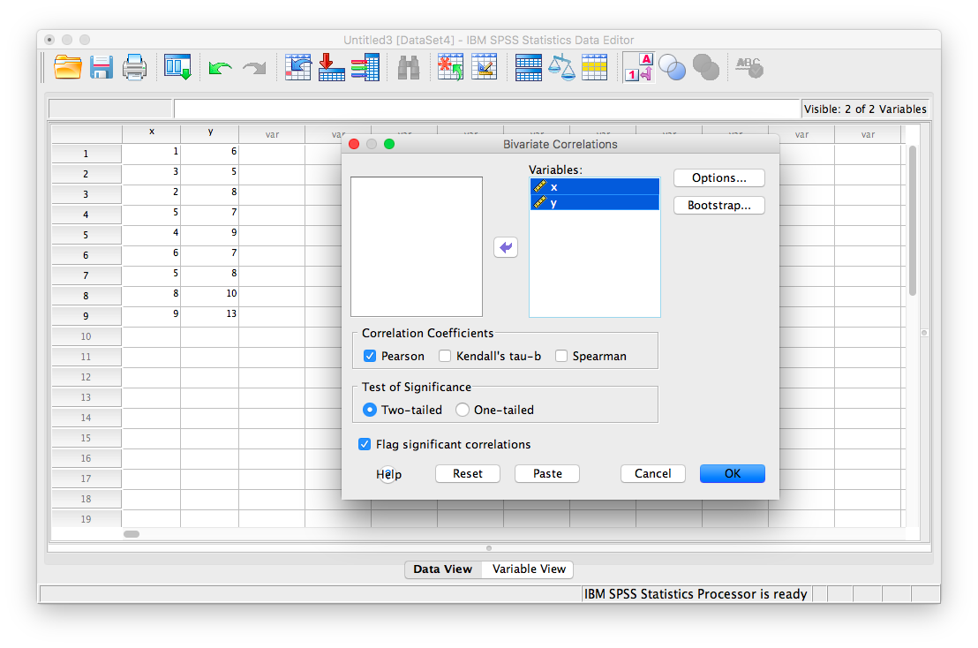Click the 'Processor is ready' status text
The height and width of the screenshot is (648, 978).
pos(696,594)
